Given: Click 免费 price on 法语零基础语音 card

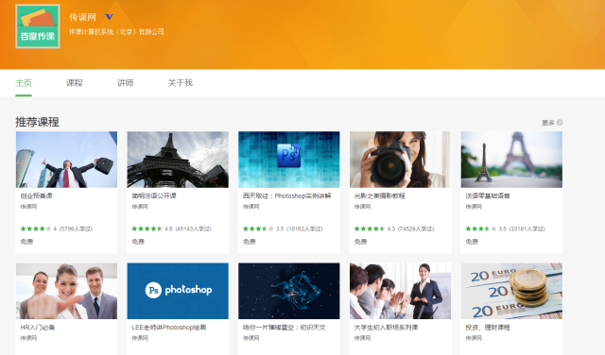Looking at the screenshot, I should click(472, 242).
